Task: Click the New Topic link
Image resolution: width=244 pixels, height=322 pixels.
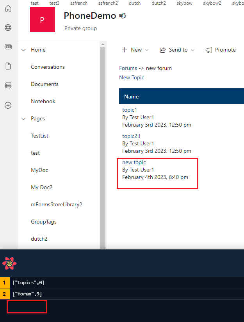Action: (x=132, y=78)
